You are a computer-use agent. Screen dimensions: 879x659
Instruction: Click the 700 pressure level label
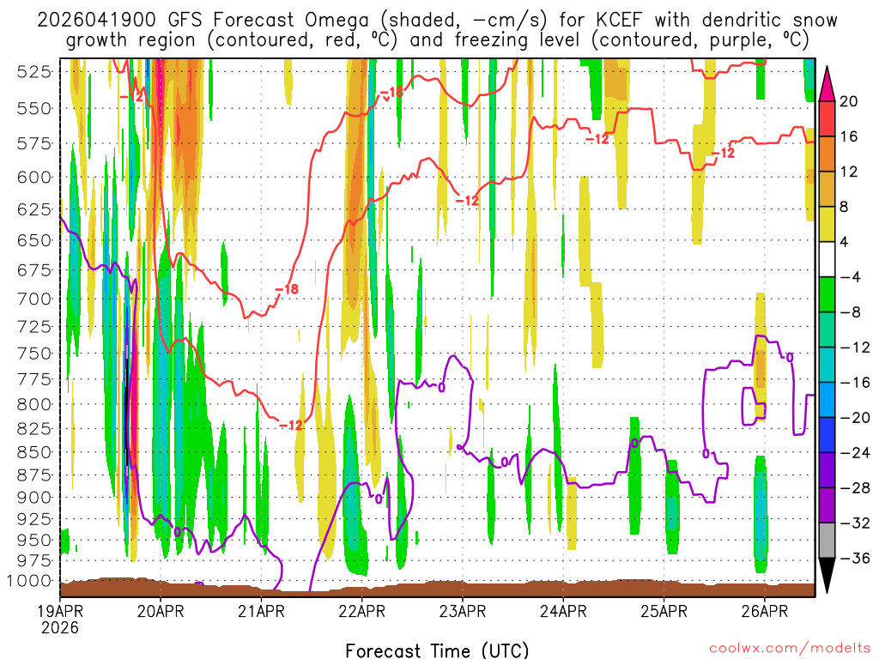34,299
